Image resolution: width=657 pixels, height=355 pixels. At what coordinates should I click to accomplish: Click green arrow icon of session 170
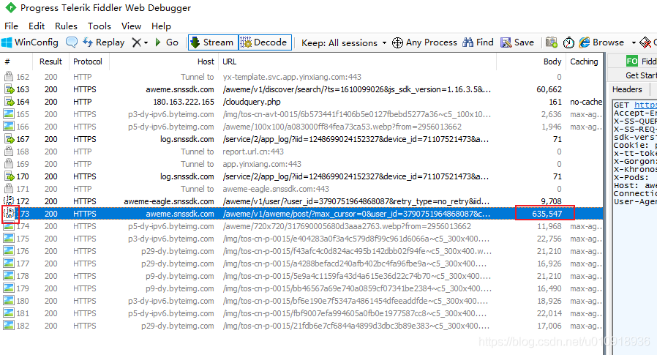9,176
